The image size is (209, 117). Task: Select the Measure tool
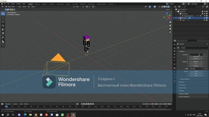click(x=3, y=42)
